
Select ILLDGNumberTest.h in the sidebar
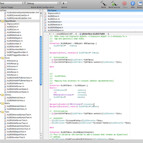point(16,137)
